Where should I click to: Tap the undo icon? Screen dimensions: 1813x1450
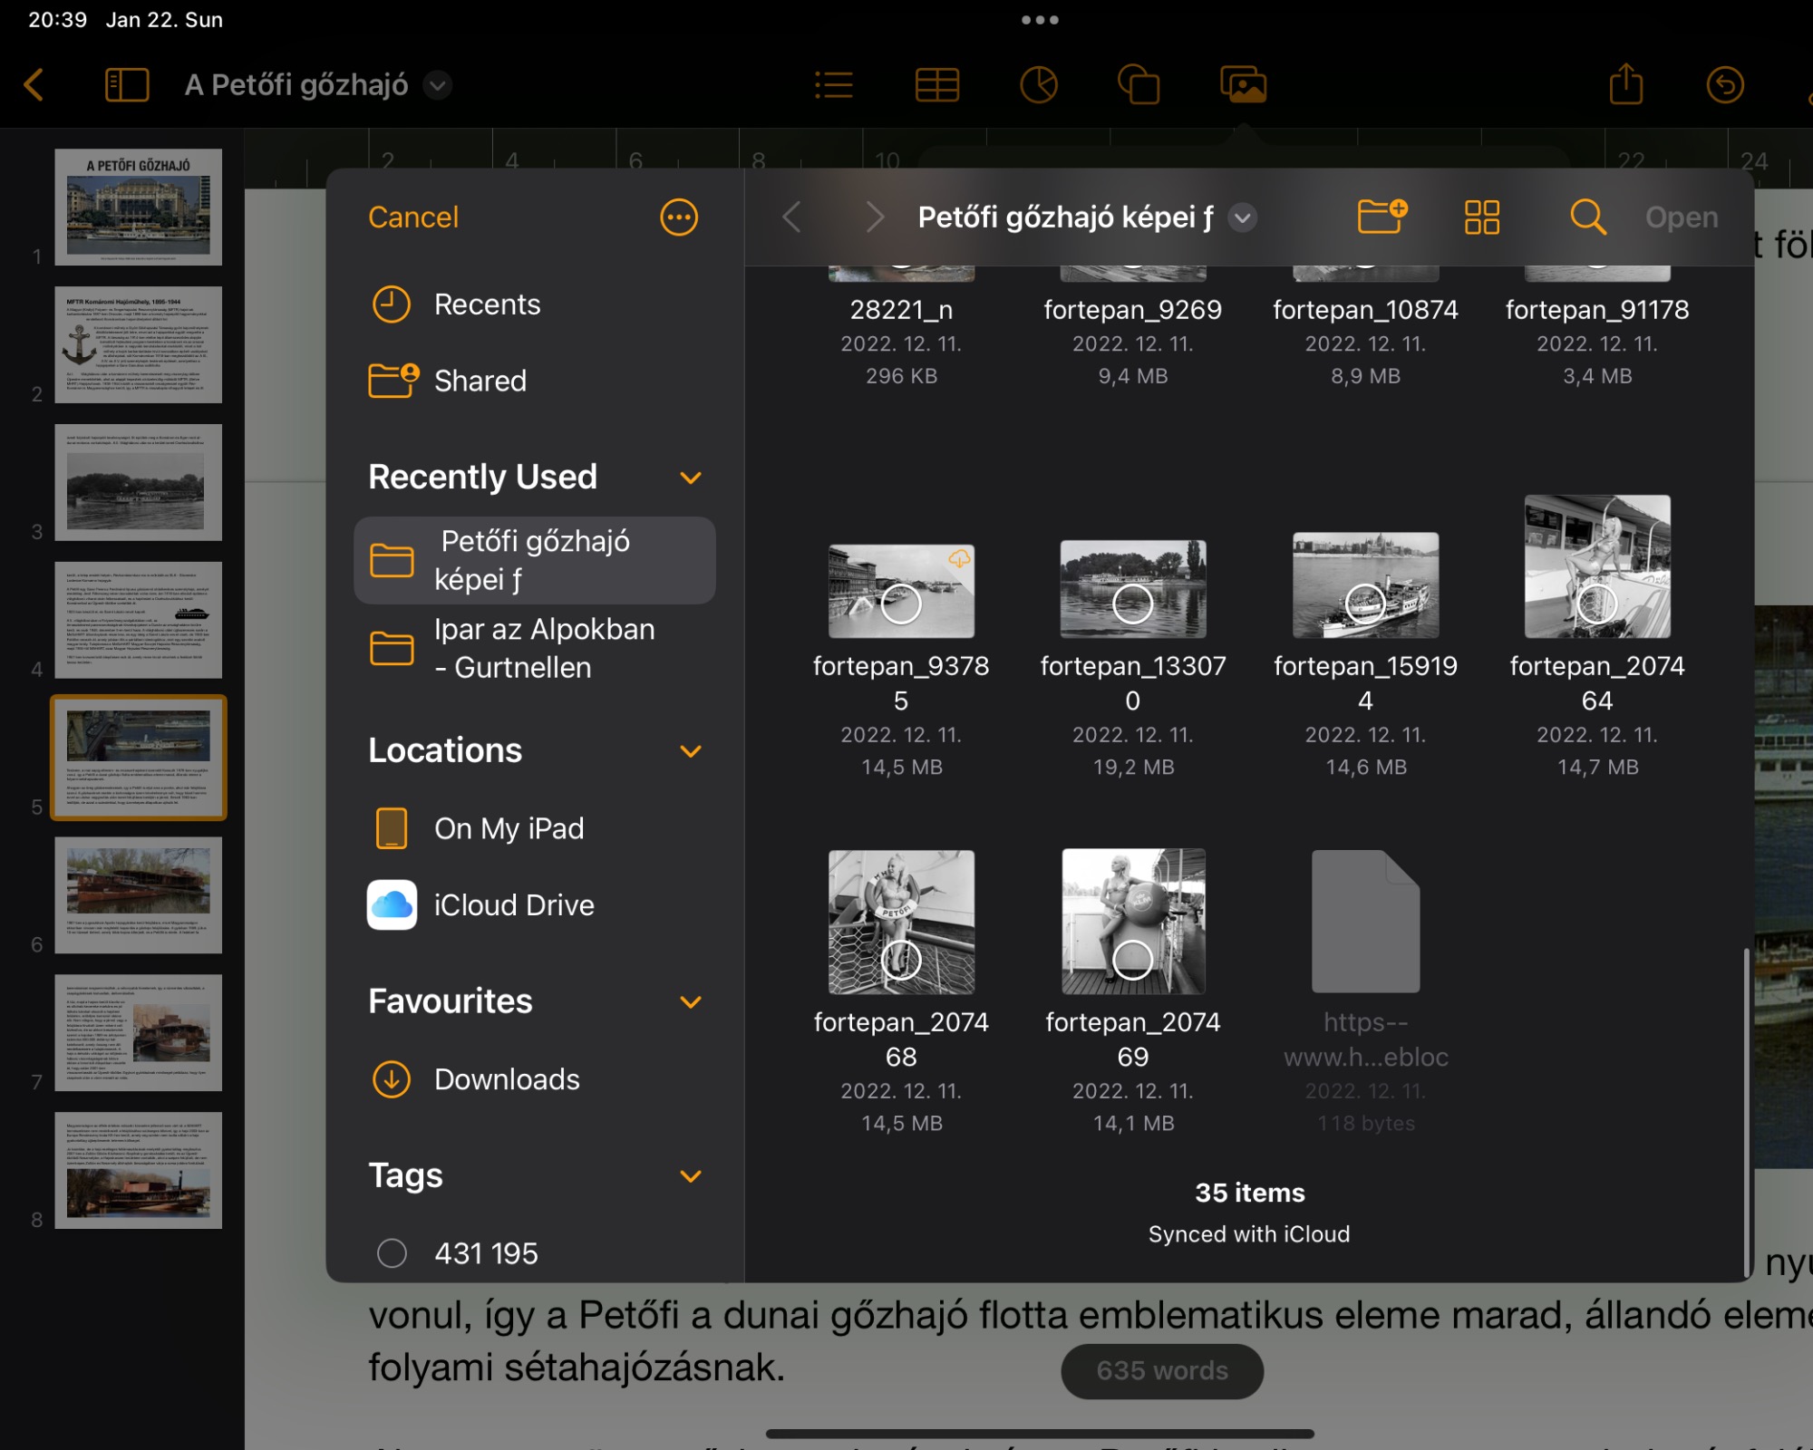(x=1725, y=85)
